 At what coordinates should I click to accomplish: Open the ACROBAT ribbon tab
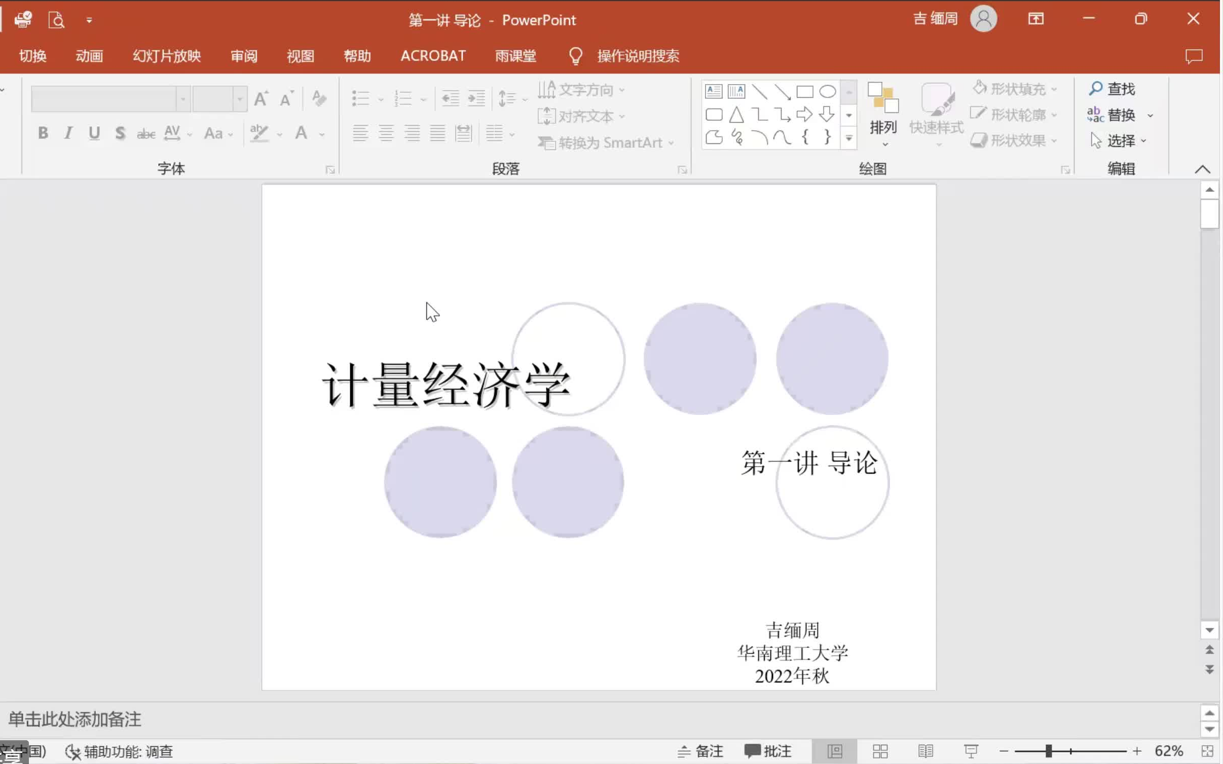(433, 56)
